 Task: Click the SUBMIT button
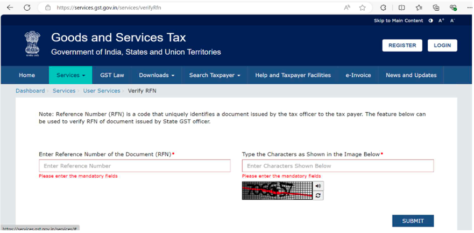(x=413, y=221)
